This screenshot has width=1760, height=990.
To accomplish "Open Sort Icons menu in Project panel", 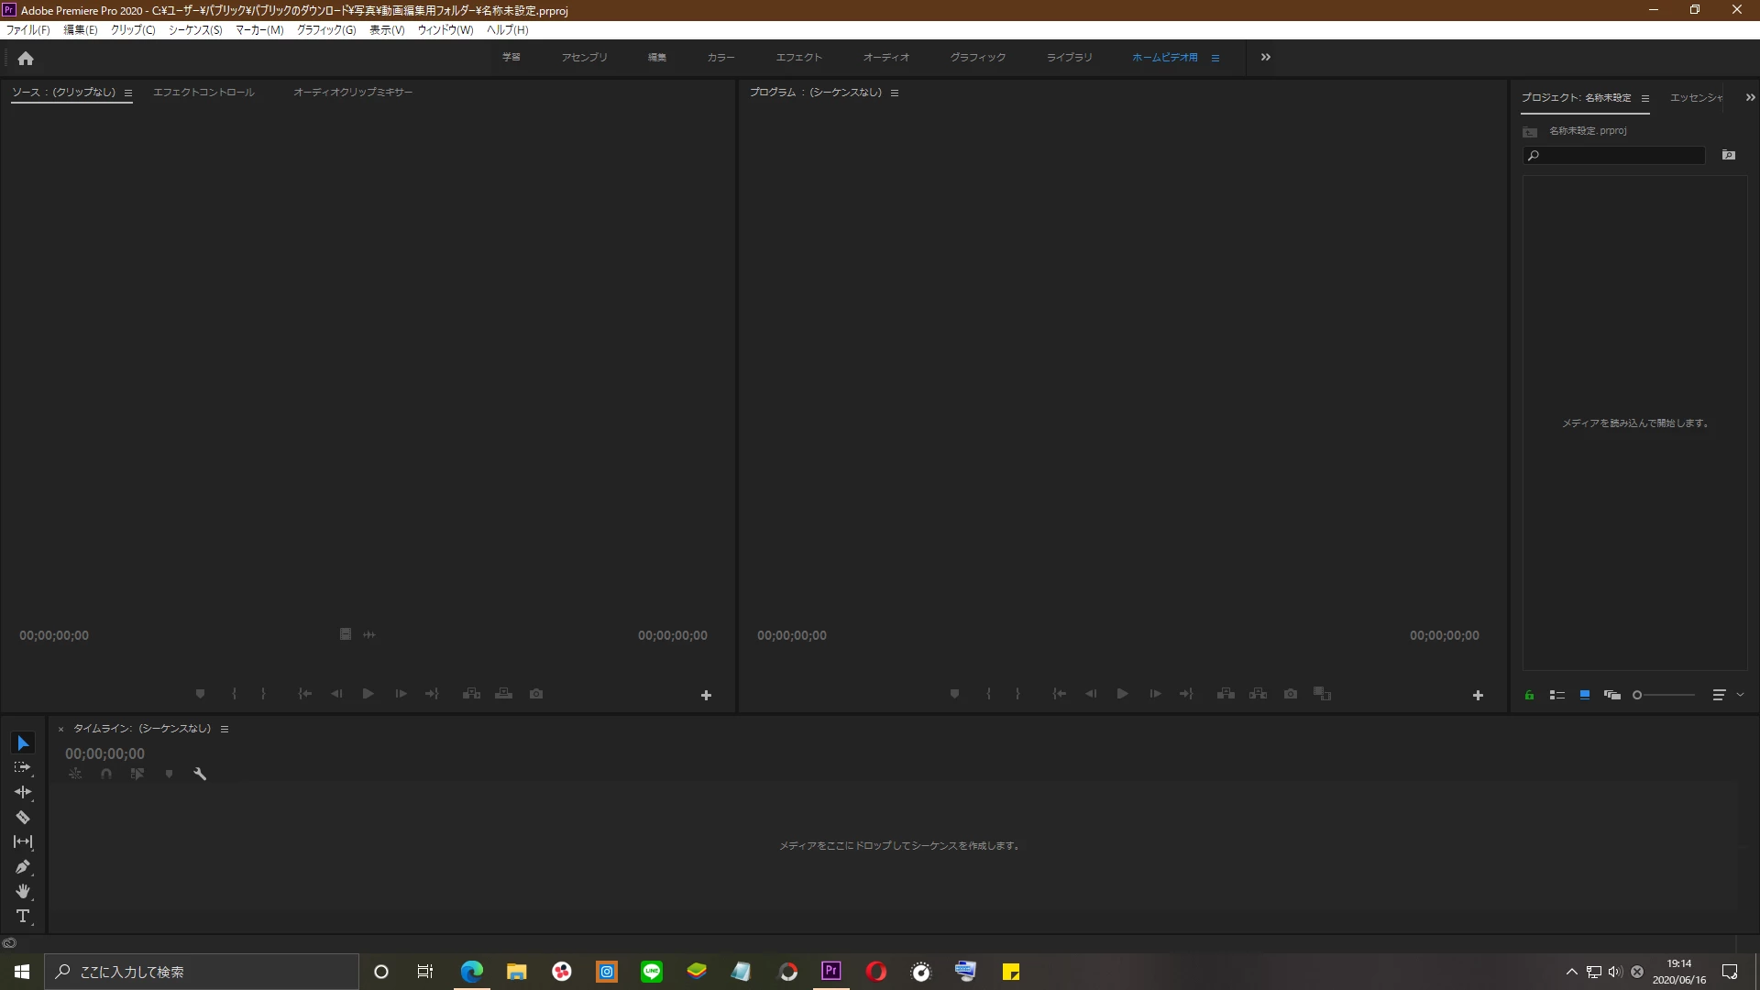I will (1719, 695).
